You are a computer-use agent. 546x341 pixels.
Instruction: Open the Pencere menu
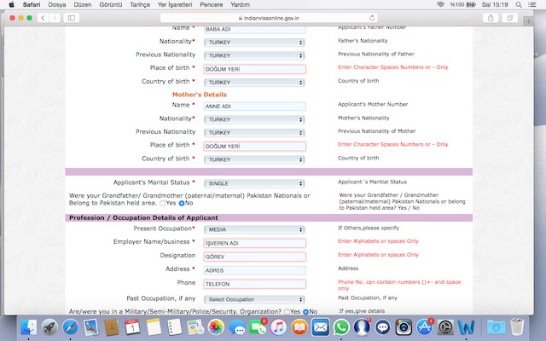click(x=212, y=4)
